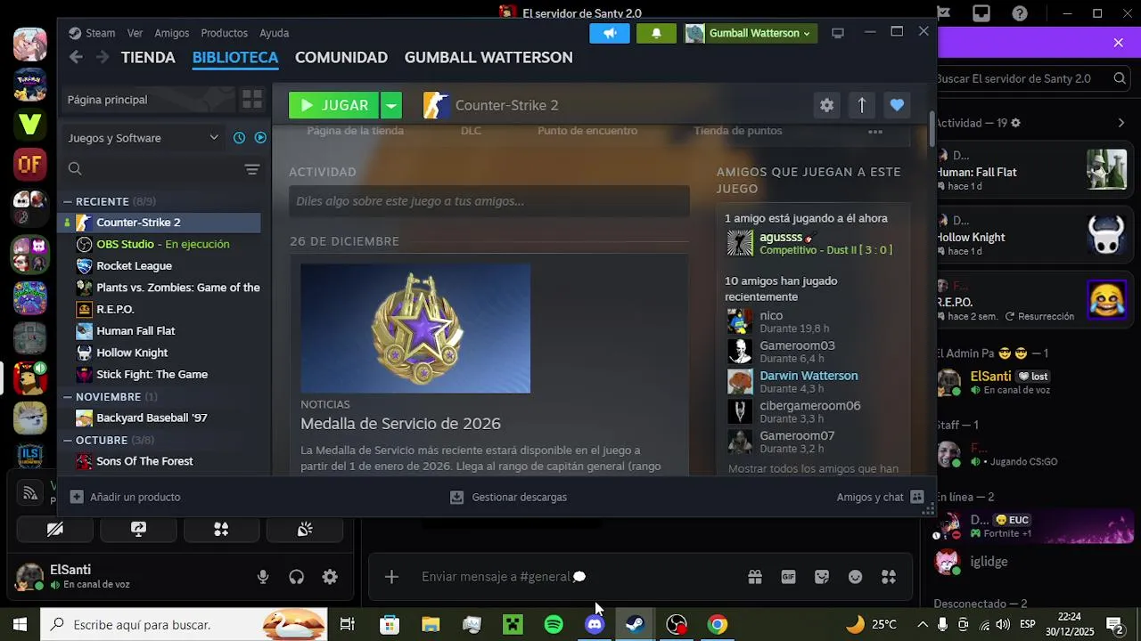
Task: Open Discord GIF picker
Action: 788,577
